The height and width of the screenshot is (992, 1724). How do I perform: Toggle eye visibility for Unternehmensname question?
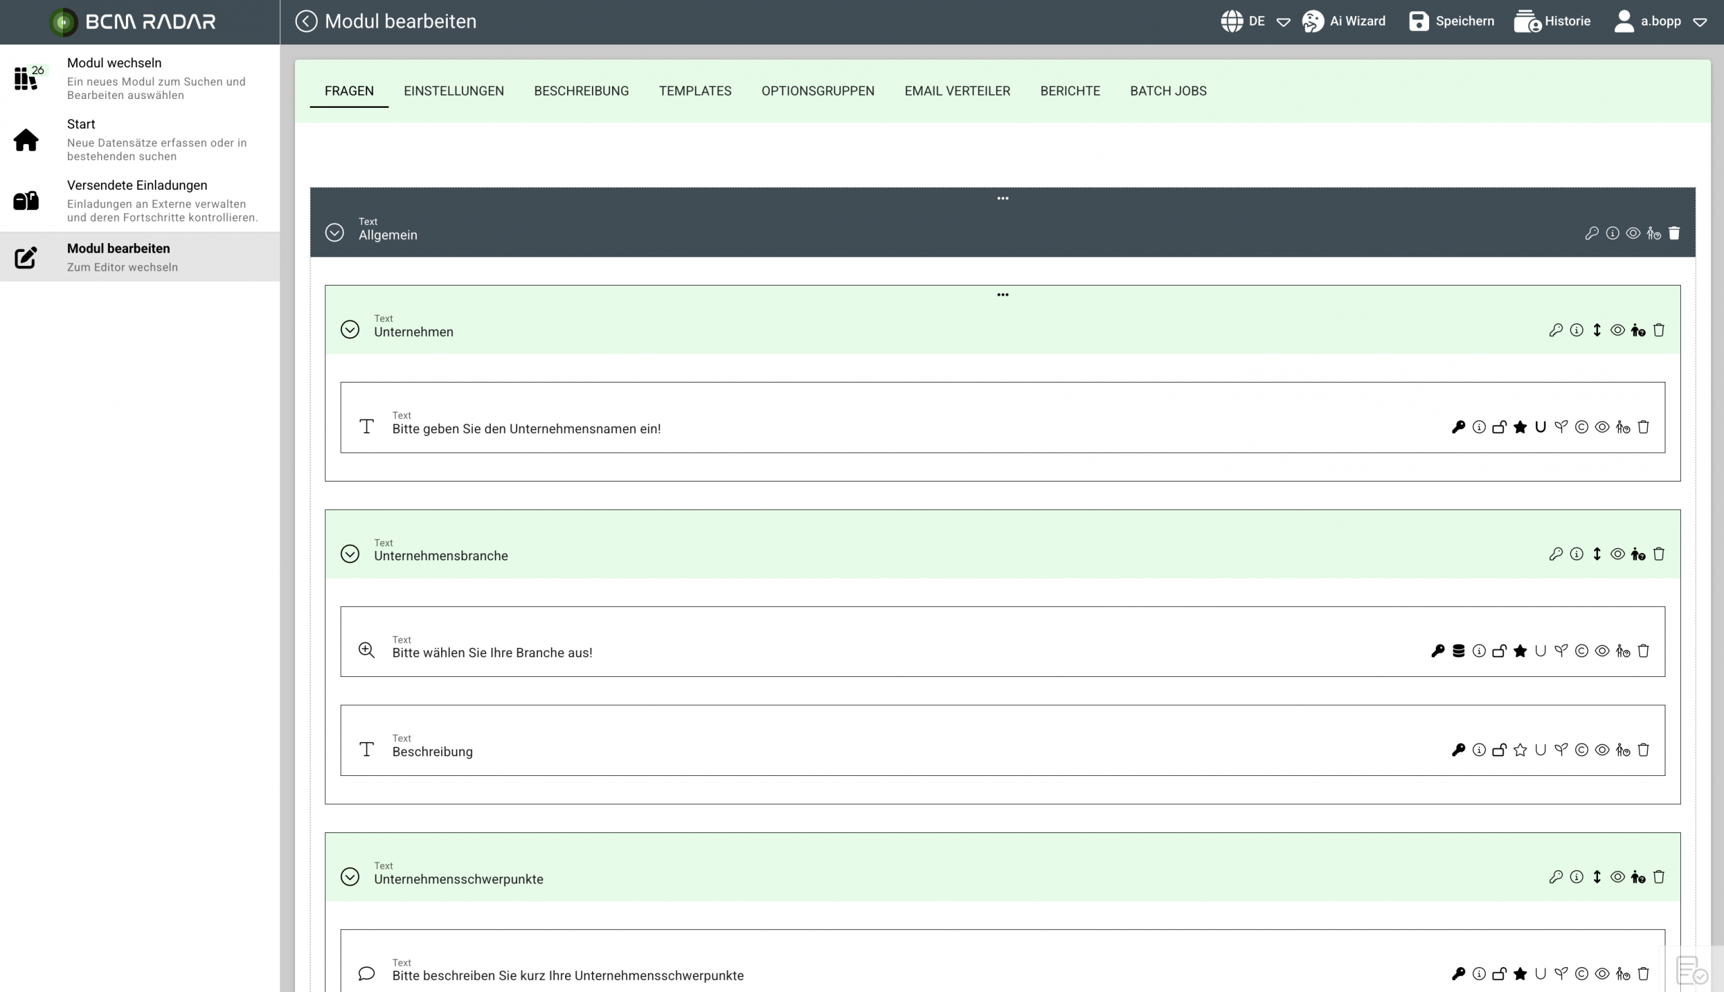coord(1602,427)
